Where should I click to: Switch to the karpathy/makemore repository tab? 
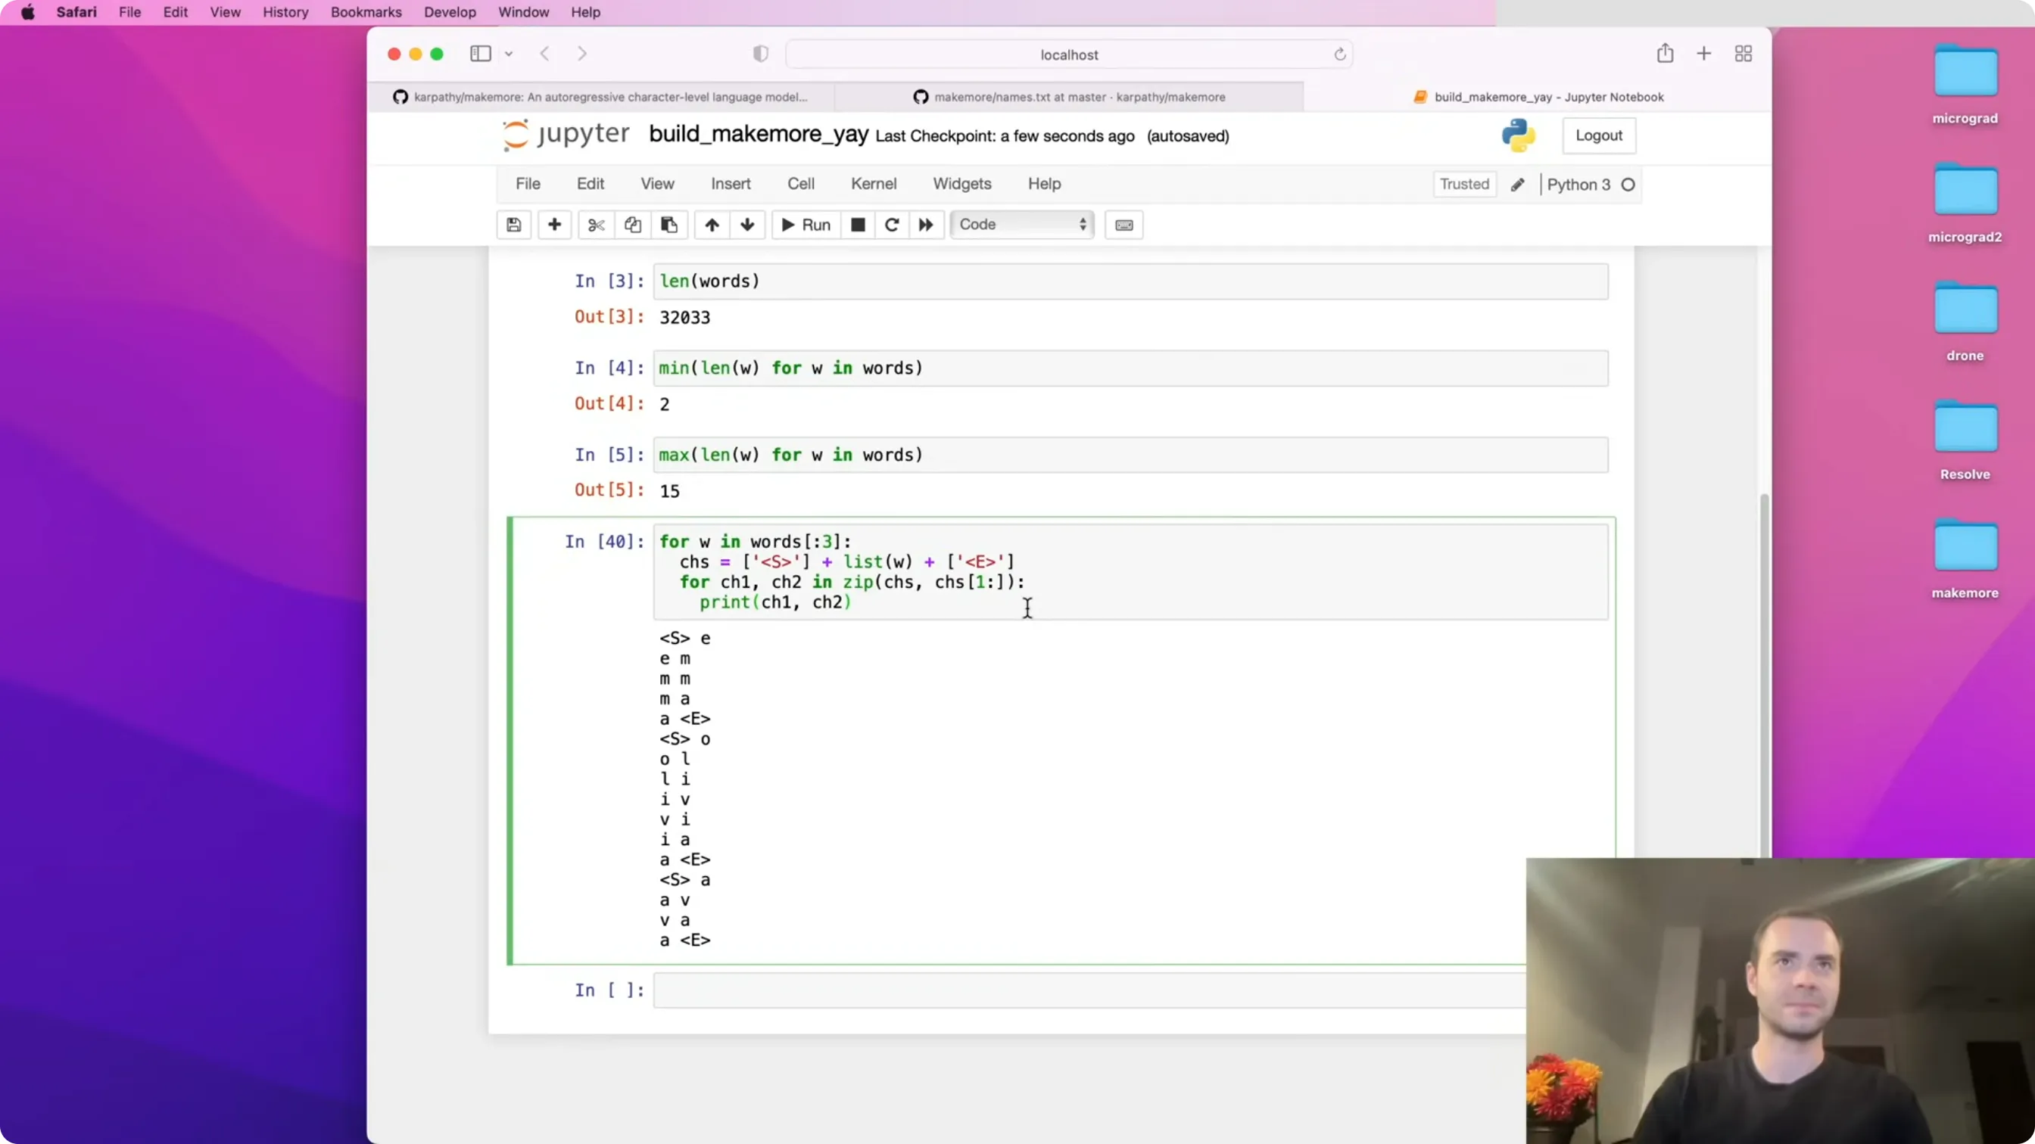click(600, 97)
